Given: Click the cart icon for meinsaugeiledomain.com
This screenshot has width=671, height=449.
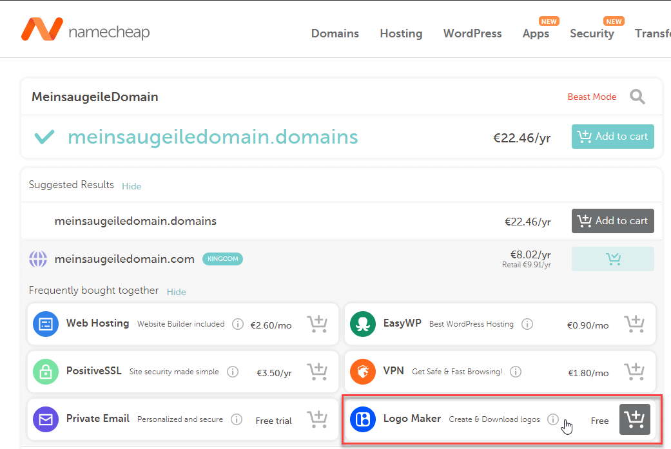Looking at the screenshot, I should (612, 259).
